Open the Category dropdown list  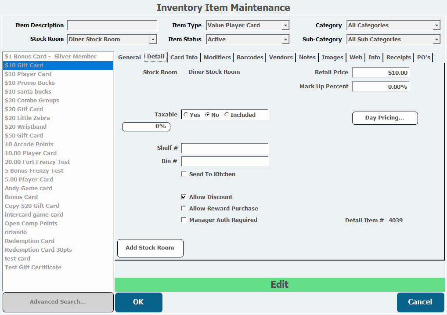pos(436,25)
